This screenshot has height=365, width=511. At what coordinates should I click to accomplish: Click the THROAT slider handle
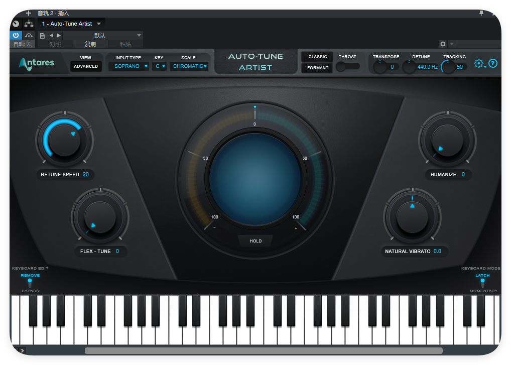pyautogui.click(x=340, y=66)
